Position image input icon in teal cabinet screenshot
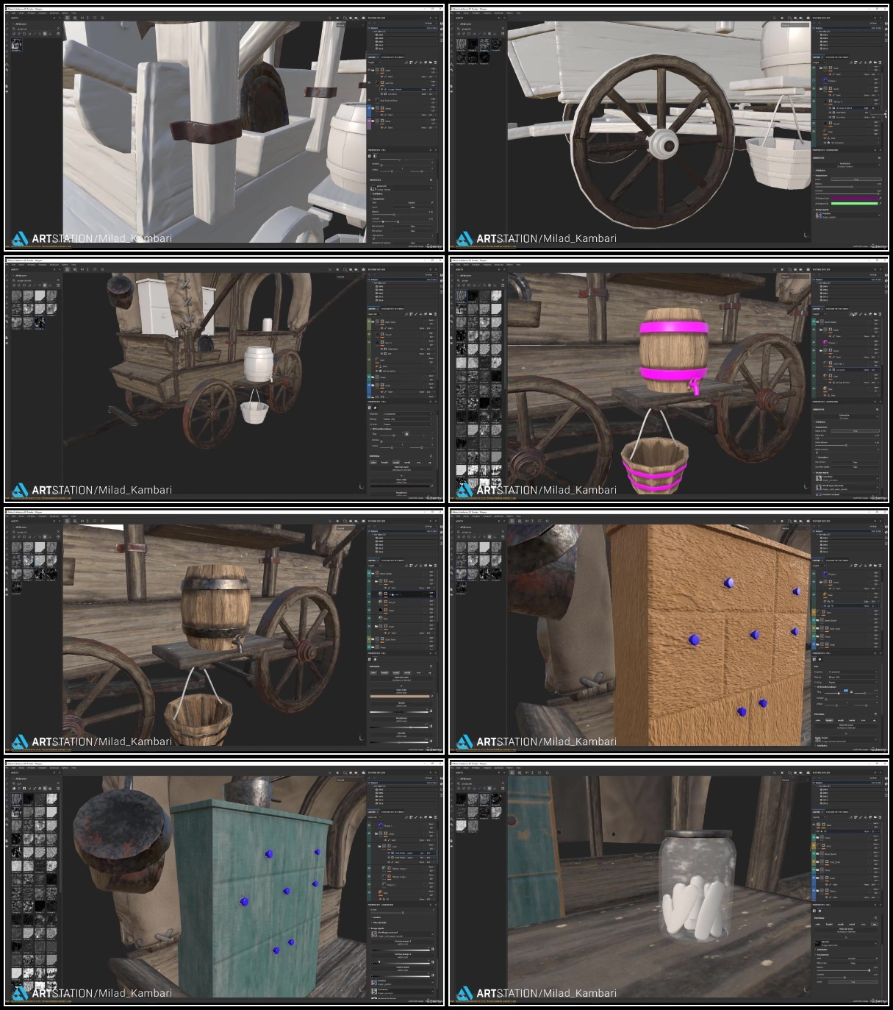 tap(374, 983)
